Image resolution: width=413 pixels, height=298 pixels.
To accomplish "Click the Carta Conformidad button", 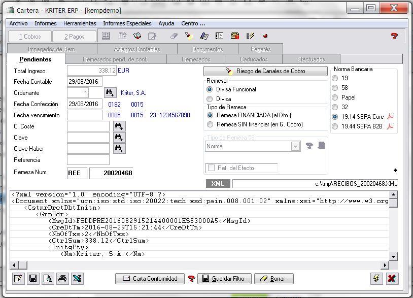I will point(150,279).
